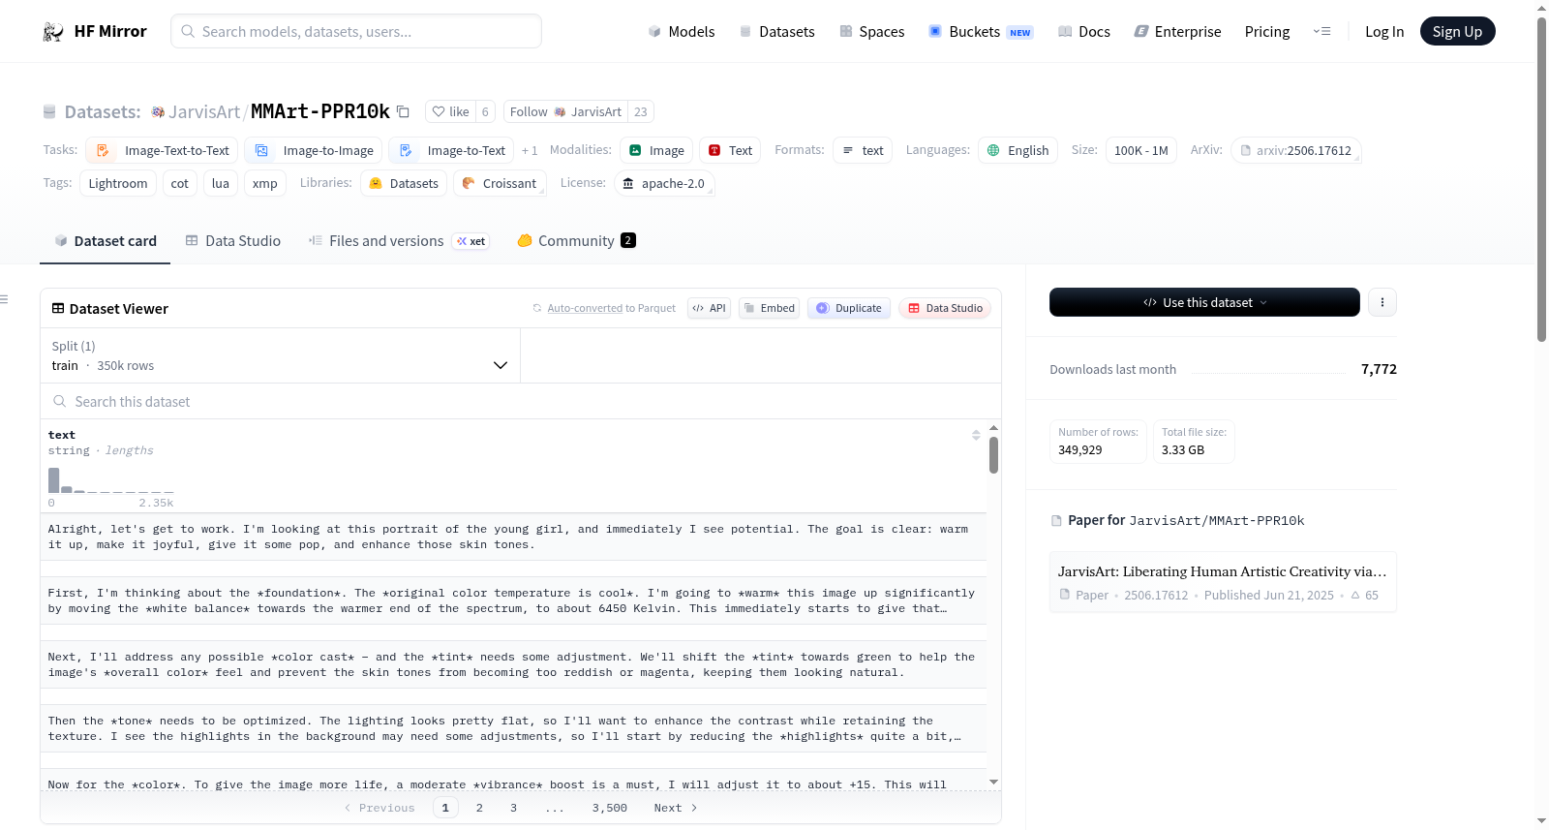Filter by Text modality tag

click(x=730, y=150)
